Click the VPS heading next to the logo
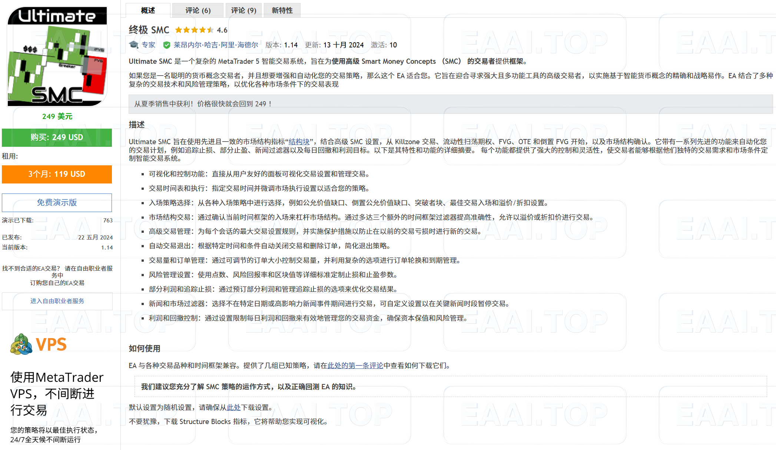Image resolution: width=776 pixels, height=450 pixels. coord(52,345)
